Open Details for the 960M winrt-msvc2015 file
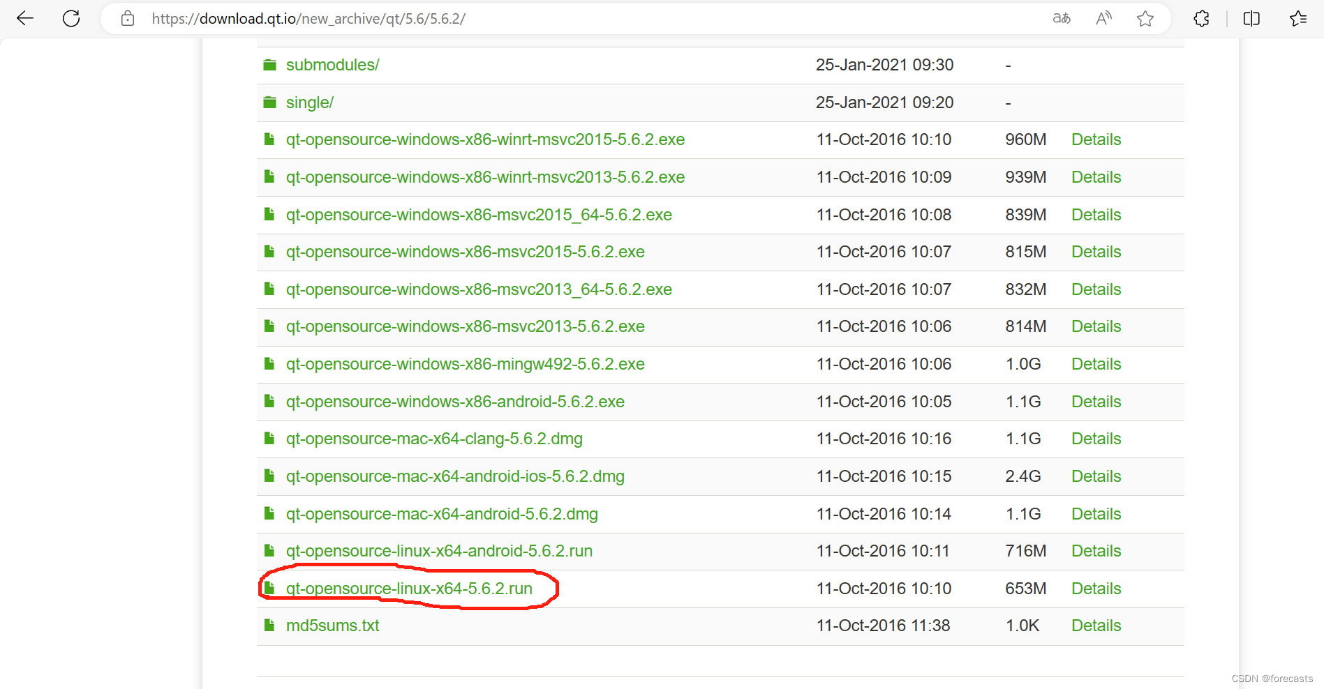The width and height of the screenshot is (1324, 689). 1096,139
